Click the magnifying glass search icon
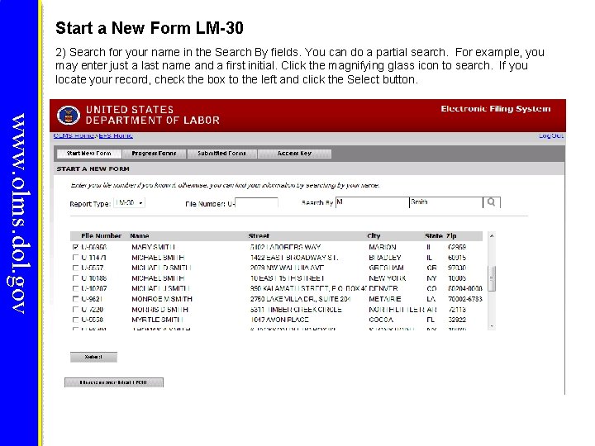 492,202
